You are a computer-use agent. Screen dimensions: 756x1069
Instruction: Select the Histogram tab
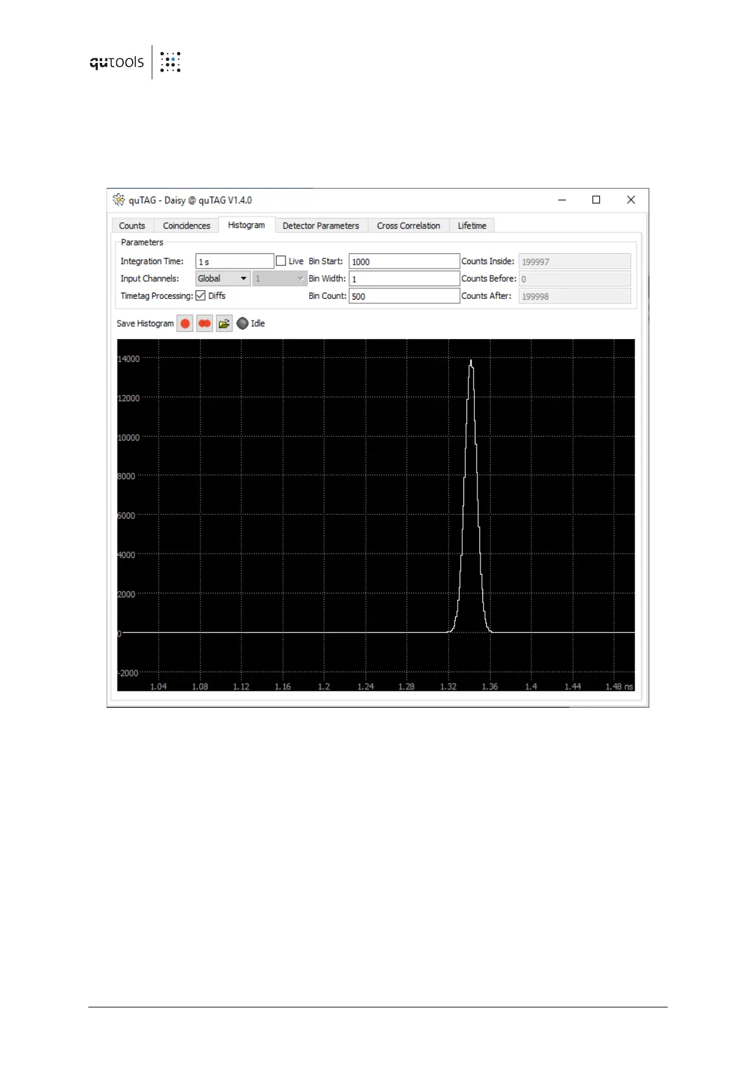(246, 225)
